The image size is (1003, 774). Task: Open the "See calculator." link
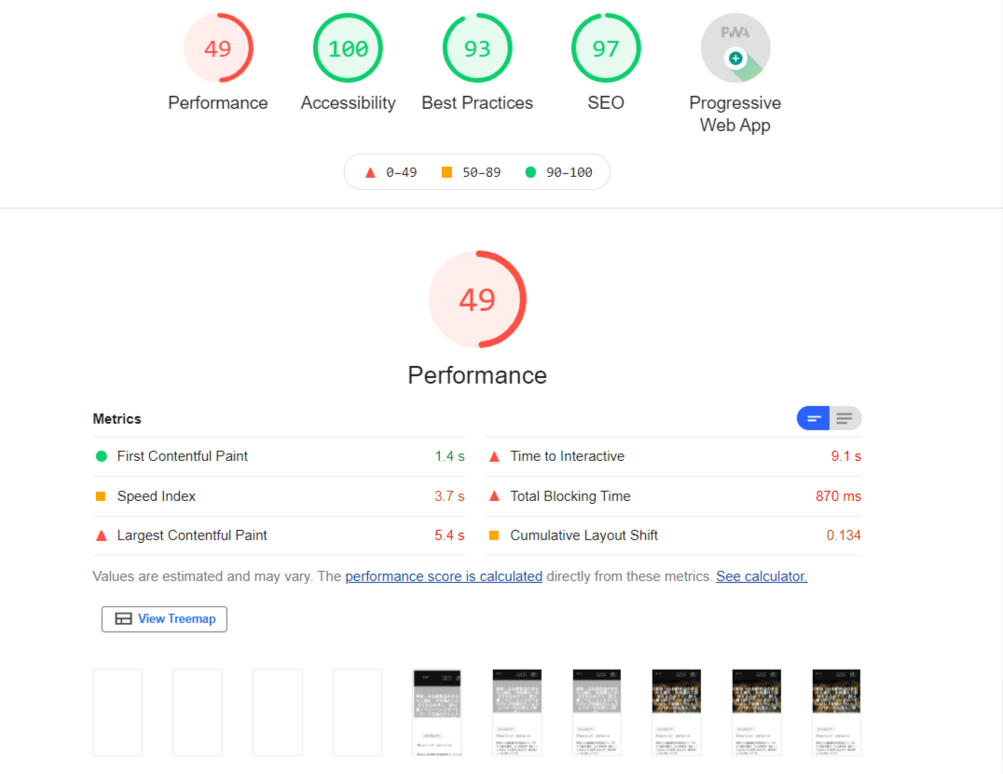click(762, 577)
